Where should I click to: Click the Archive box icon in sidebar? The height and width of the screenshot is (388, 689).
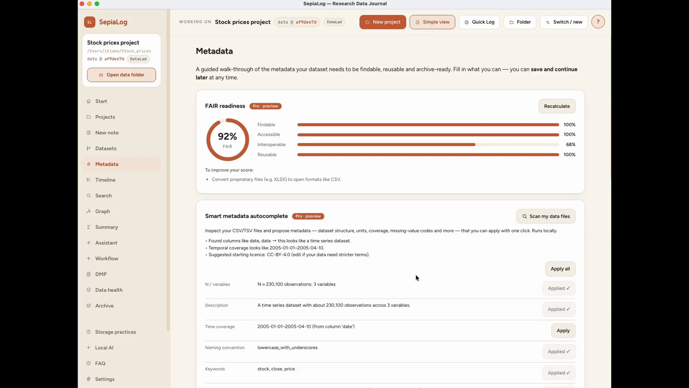[x=89, y=306]
